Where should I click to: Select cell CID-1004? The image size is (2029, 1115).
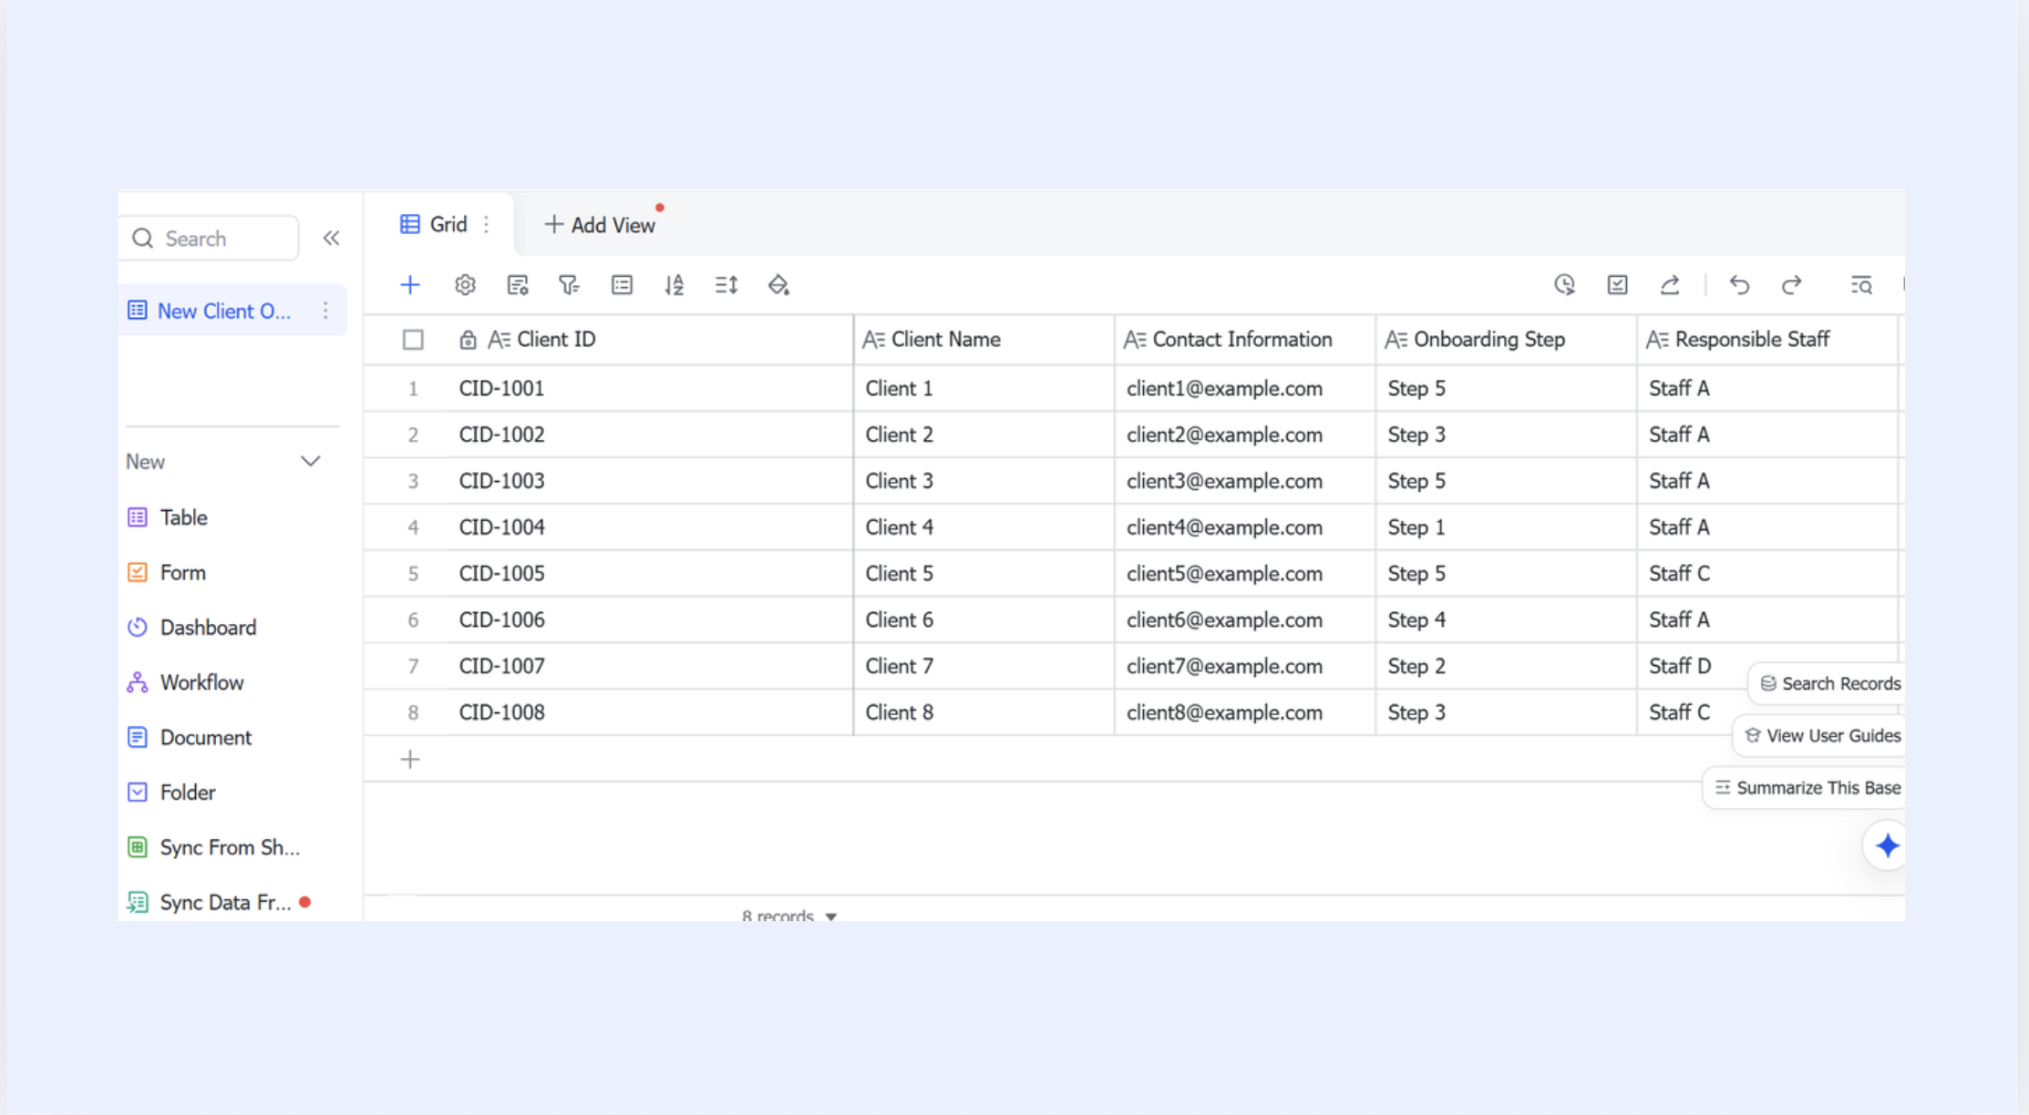point(650,527)
